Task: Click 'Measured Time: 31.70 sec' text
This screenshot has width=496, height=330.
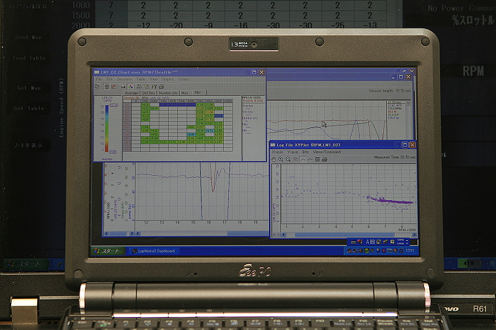Action: [x=395, y=157]
